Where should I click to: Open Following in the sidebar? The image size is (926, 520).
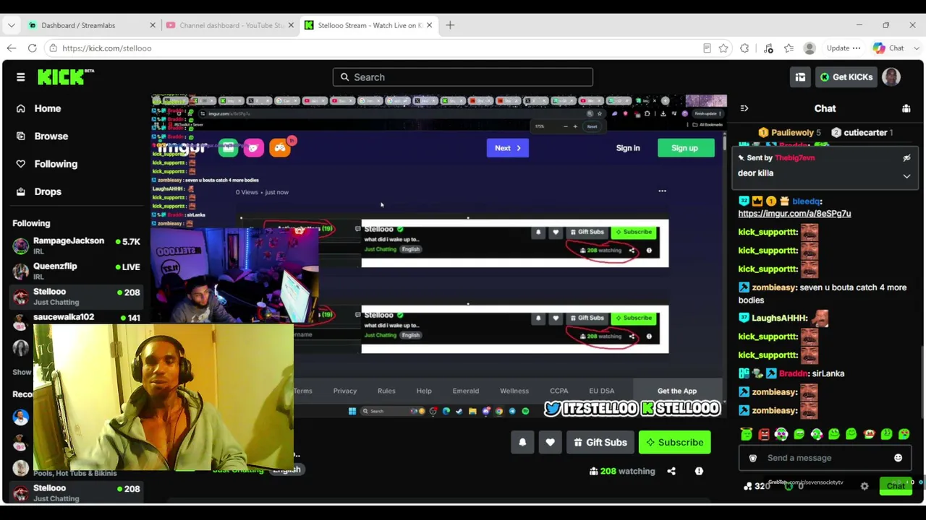56,164
